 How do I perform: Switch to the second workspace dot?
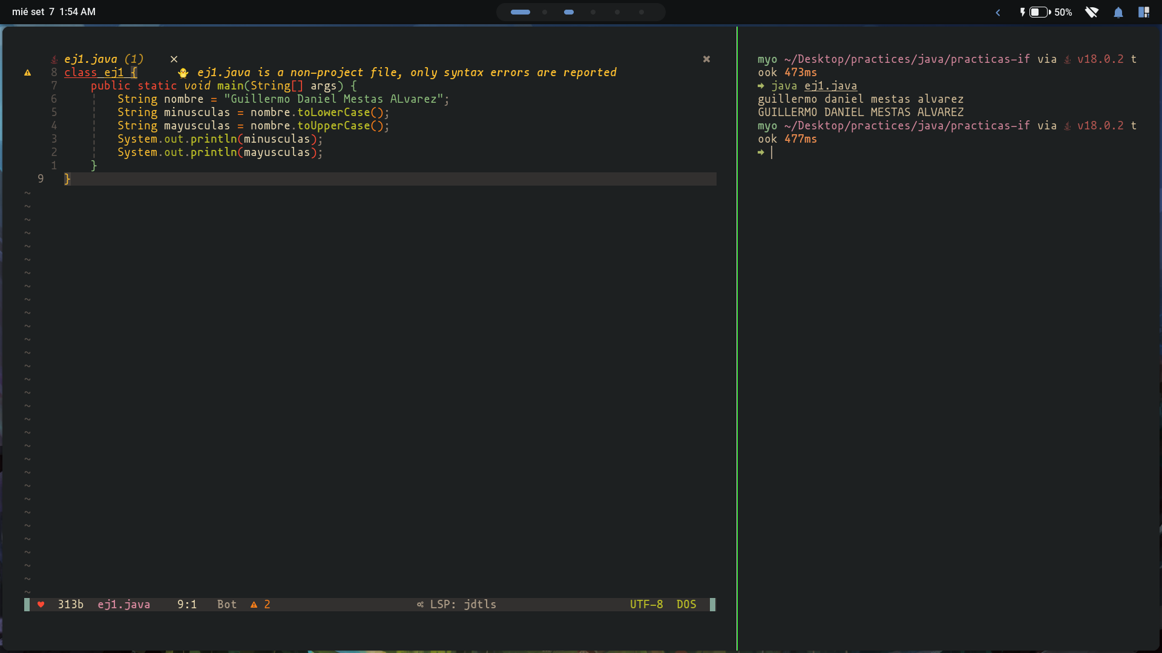[x=545, y=12]
